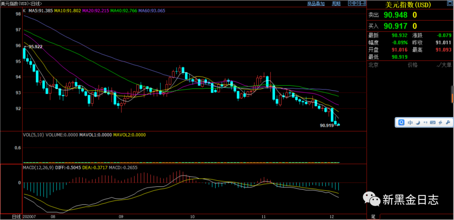Click the 涨跌 value -0.079
The image size is (454, 220).
point(444,35)
